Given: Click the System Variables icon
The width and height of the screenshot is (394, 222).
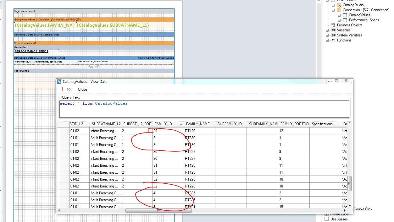Looking at the screenshot, I should point(333,35).
